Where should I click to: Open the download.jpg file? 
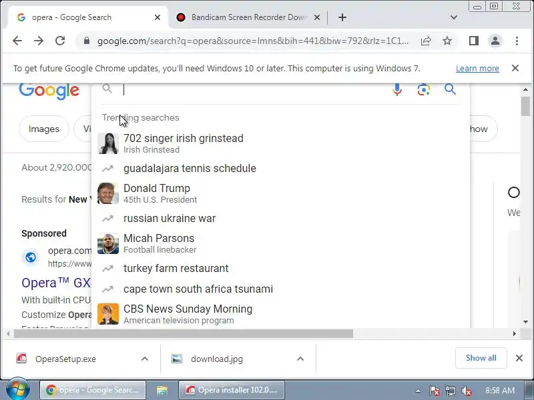point(217,359)
